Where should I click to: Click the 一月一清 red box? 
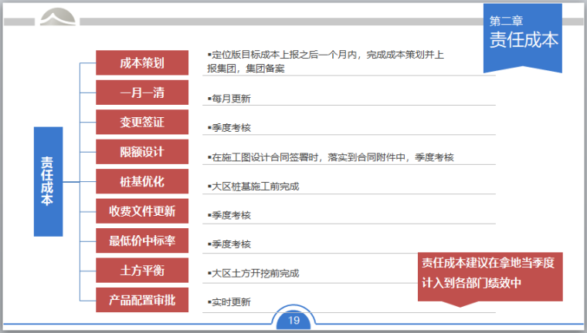(x=142, y=92)
